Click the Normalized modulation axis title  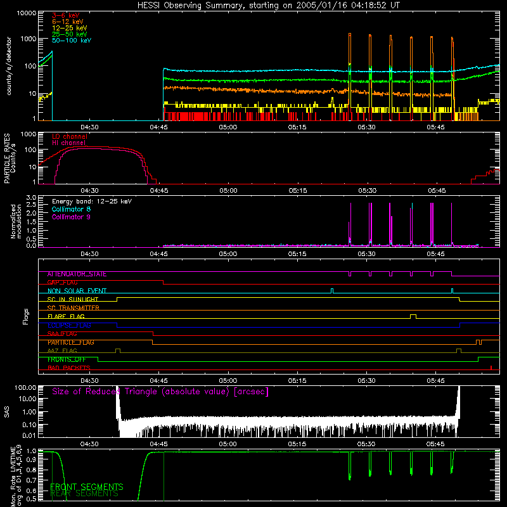click(16, 221)
